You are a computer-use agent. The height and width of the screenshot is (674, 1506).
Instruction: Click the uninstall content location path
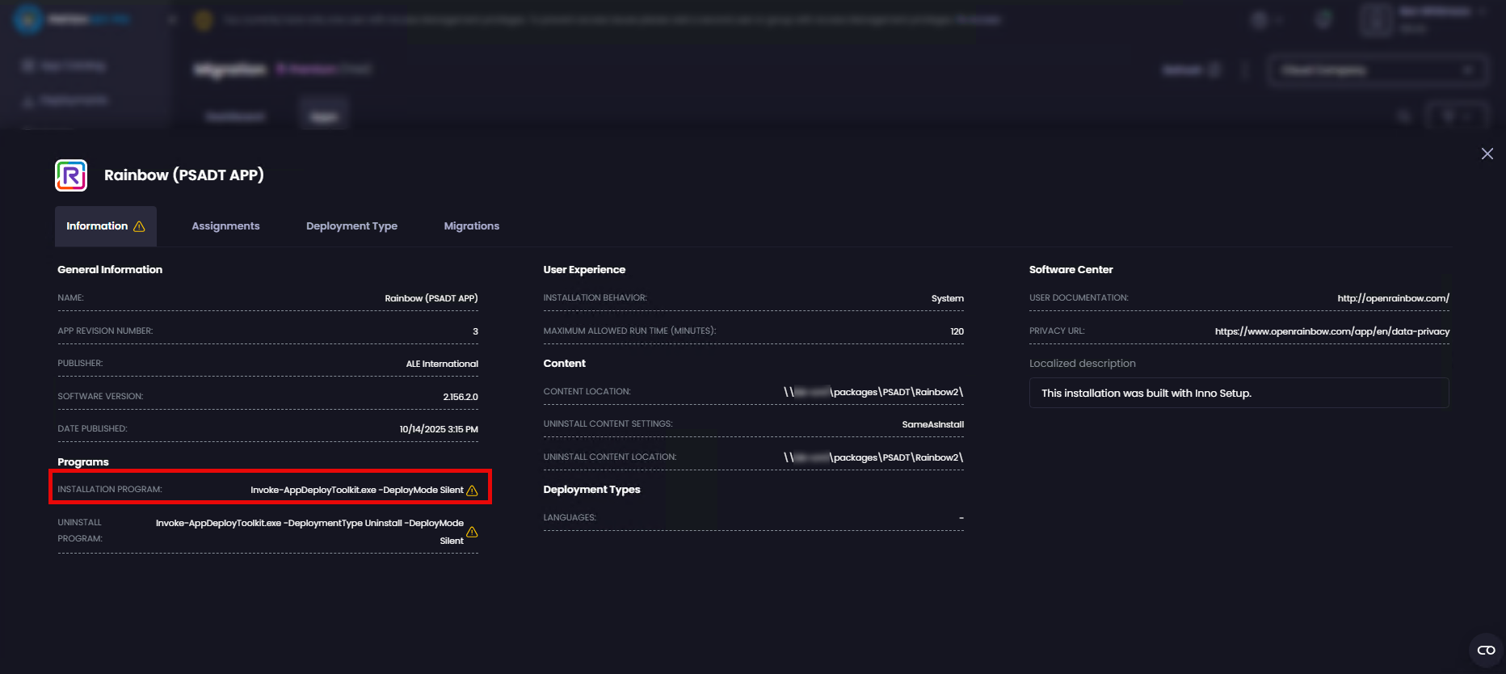(873, 457)
